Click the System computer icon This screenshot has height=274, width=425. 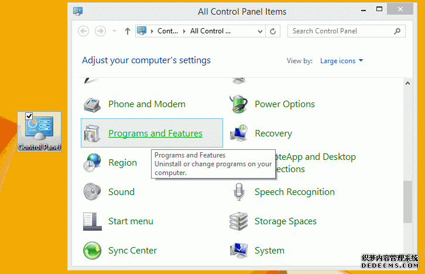(x=238, y=251)
